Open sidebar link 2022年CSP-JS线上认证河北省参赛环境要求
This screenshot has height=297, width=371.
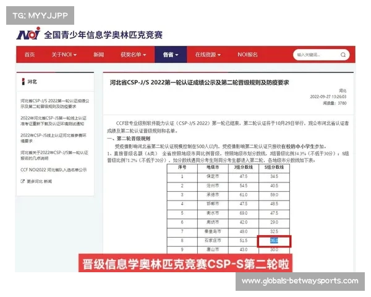pos(53,138)
